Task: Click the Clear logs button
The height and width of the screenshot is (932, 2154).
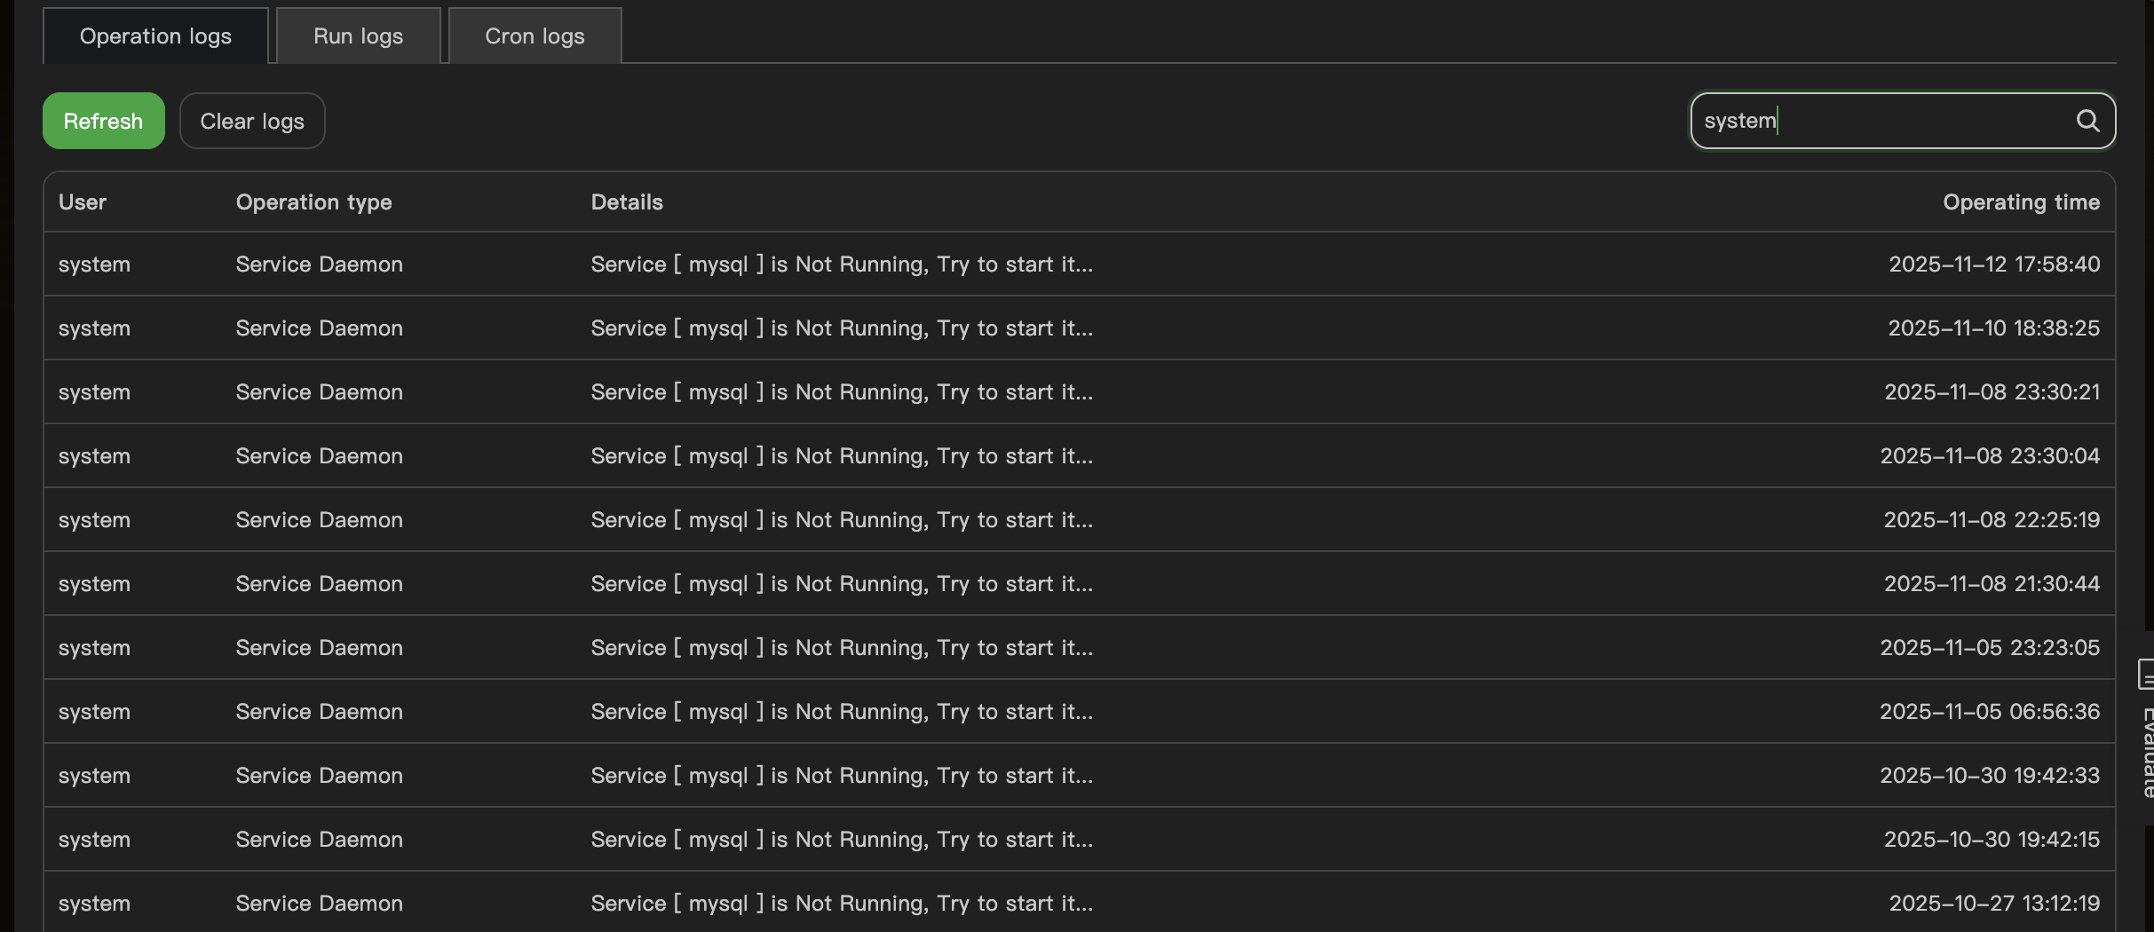Action: click(252, 122)
